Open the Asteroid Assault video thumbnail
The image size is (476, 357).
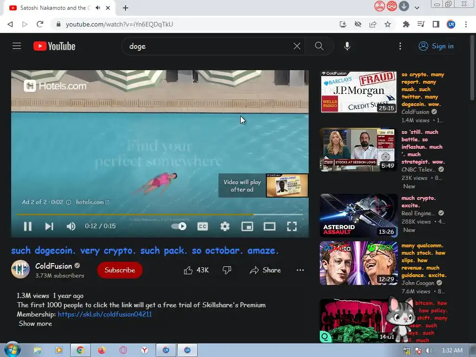tap(358, 215)
